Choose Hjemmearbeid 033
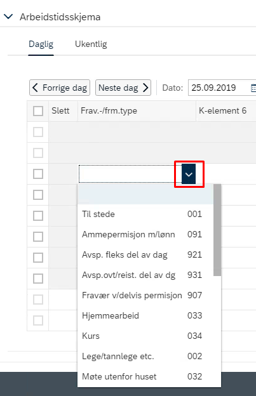Viewport: 256px width, 396px height. click(145, 315)
